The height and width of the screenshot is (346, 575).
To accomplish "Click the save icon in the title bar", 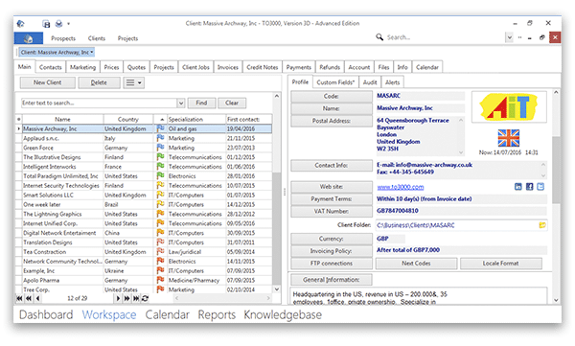I will pos(46,24).
